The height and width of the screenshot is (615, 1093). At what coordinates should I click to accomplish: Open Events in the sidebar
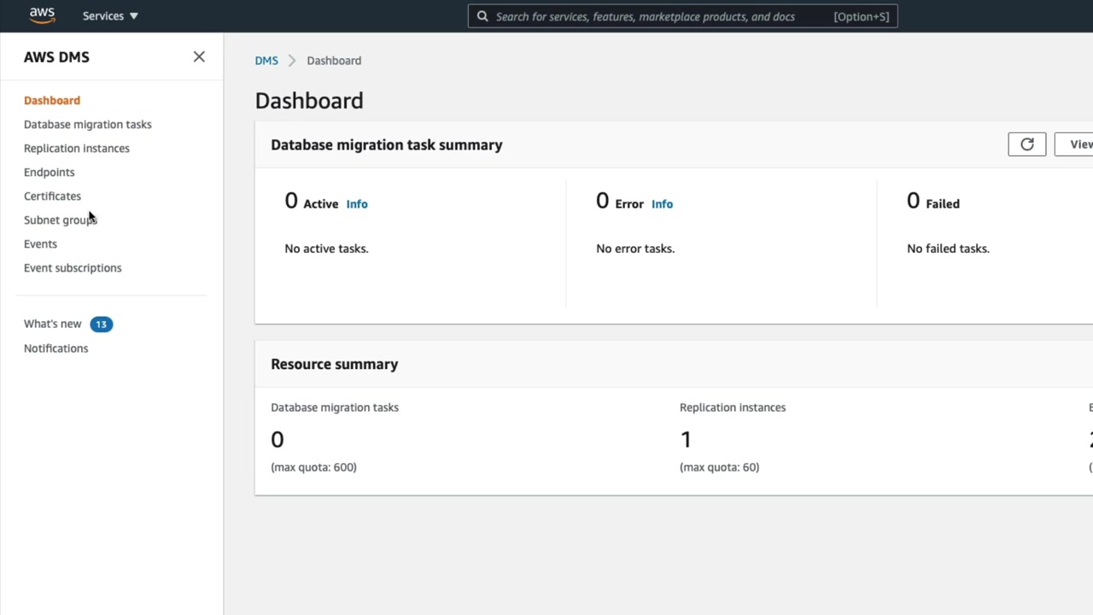click(40, 244)
